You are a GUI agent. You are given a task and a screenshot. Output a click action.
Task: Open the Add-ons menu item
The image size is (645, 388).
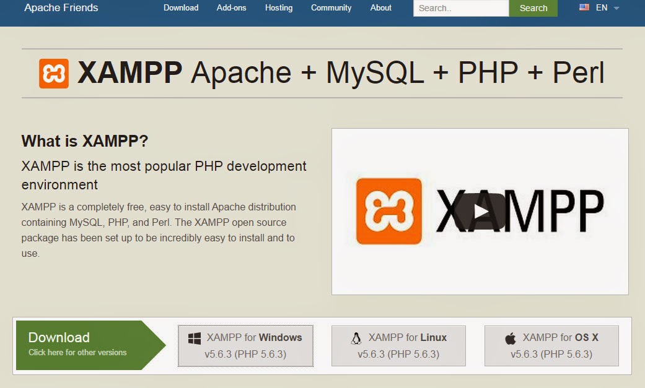pos(231,8)
